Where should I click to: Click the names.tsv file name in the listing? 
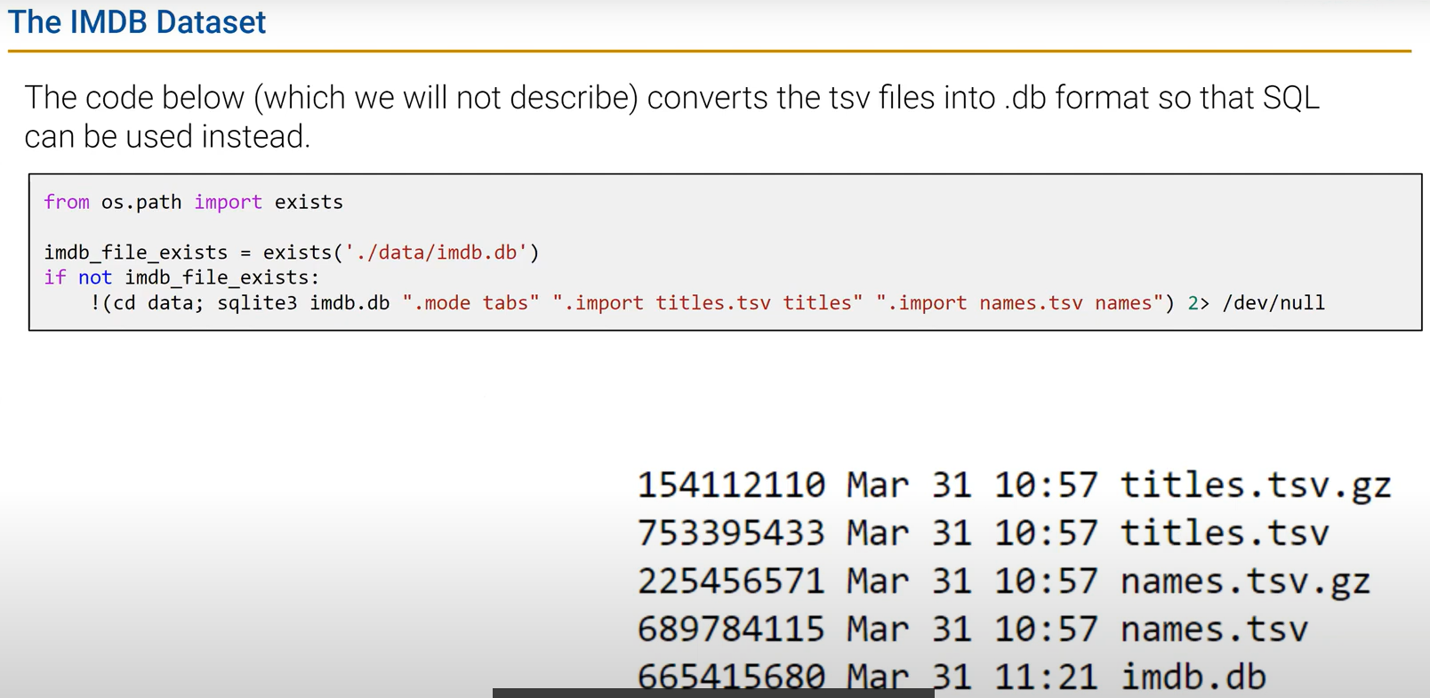1213,630
